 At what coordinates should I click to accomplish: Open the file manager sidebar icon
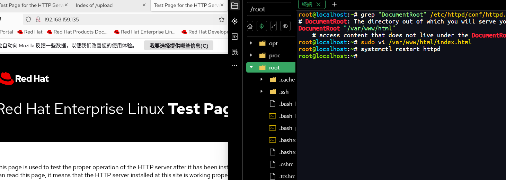pos(235,6)
